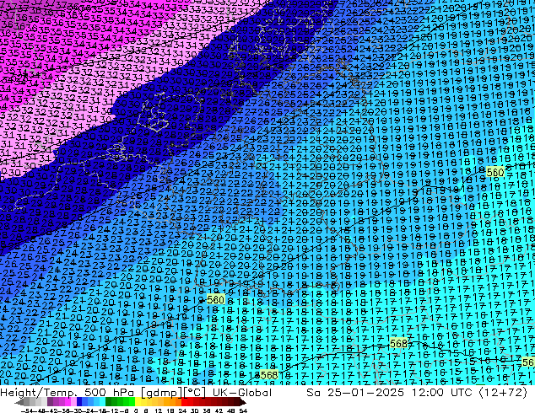Click the '568' contour label further right

pyautogui.click(x=398, y=343)
